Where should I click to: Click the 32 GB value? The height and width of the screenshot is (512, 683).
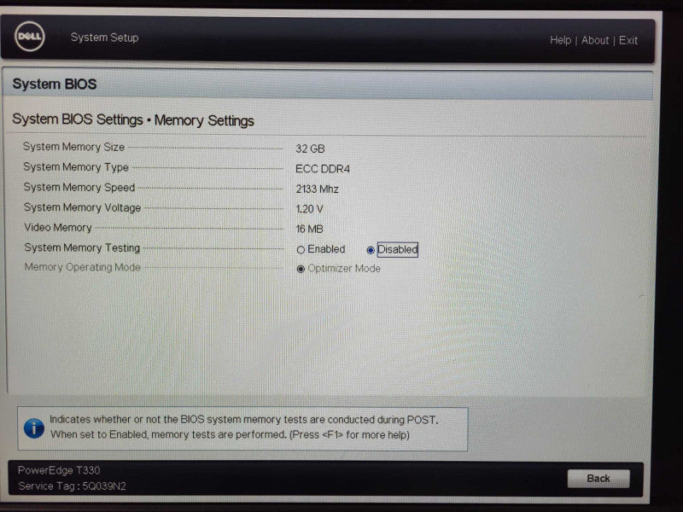coord(310,148)
